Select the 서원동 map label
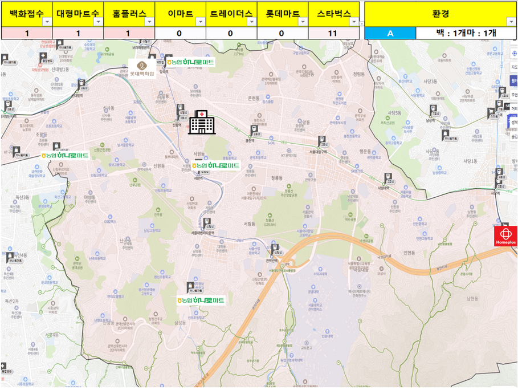518x390 pixels. point(199,154)
